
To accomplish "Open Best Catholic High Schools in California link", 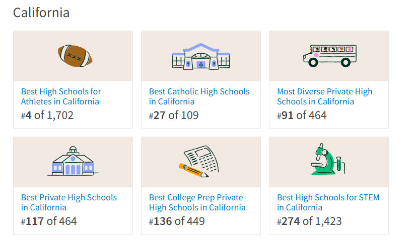I will 199,96.
